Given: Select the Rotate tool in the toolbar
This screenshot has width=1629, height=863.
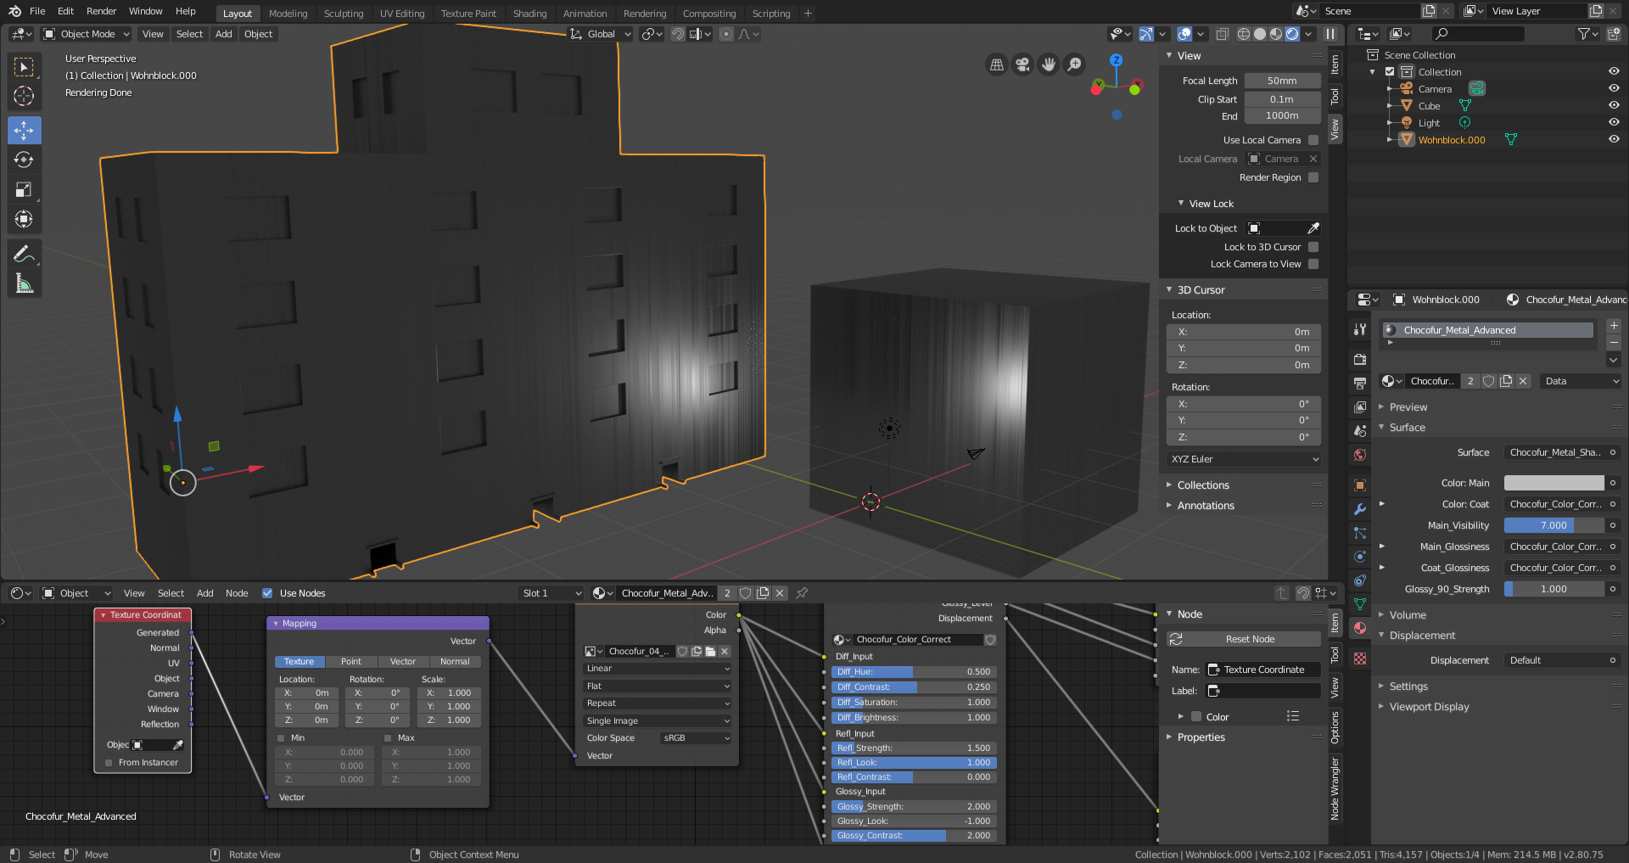Looking at the screenshot, I should coord(24,160).
